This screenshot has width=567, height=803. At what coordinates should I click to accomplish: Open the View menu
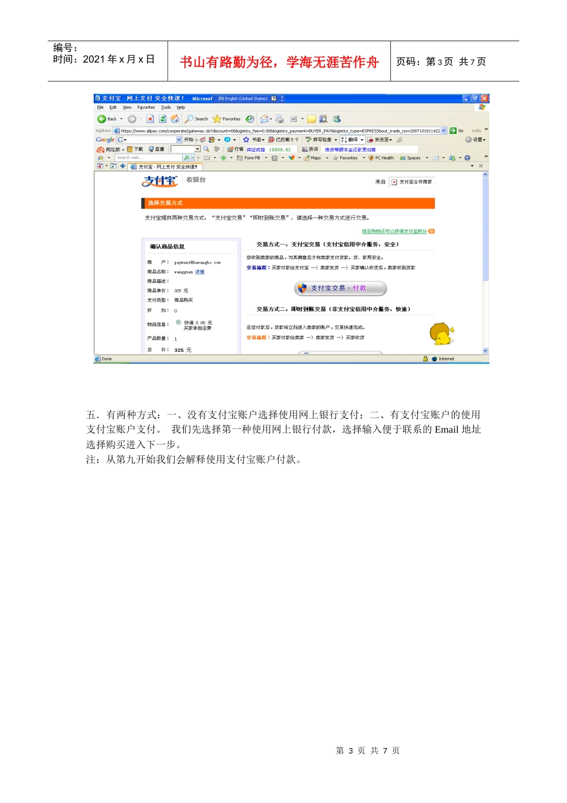[x=127, y=108]
